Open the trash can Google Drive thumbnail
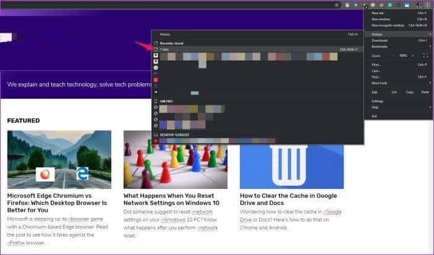Viewport: 434px width, 255px height. click(292, 167)
